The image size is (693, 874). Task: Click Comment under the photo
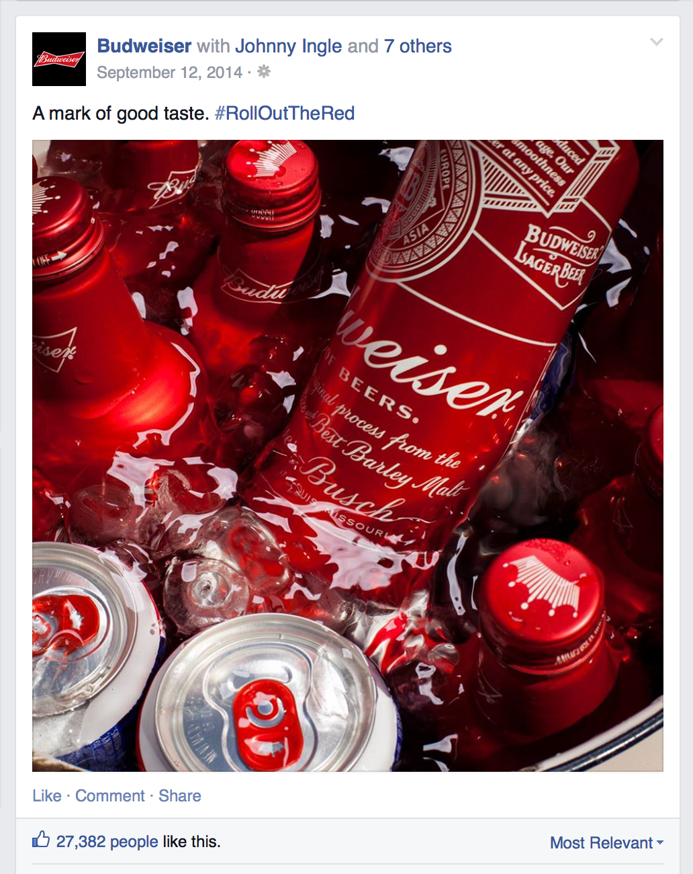click(109, 795)
